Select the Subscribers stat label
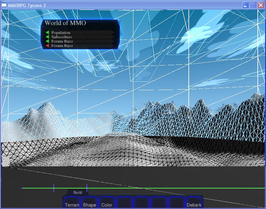This screenshot has width=266, height=209. [x=62, y=37]
